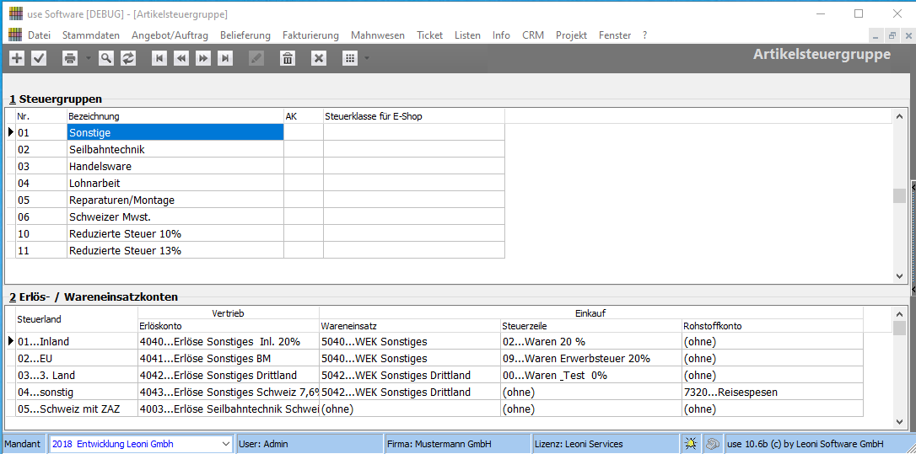Screen dimensions: 916x454
Task: Open the Stammdaten menu
Action: (x=90, y=35)
